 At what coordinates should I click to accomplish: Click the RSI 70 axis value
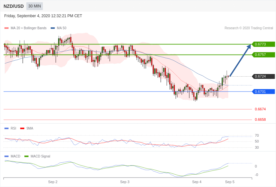pos(257,135)
